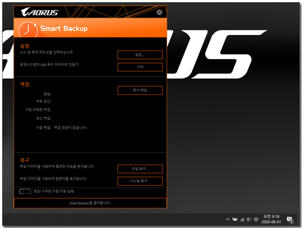Image resolution: width=302 pixels, height=228 pixels.
Task: Click the 복구 section heading
Action: click(x=25, y=160)
